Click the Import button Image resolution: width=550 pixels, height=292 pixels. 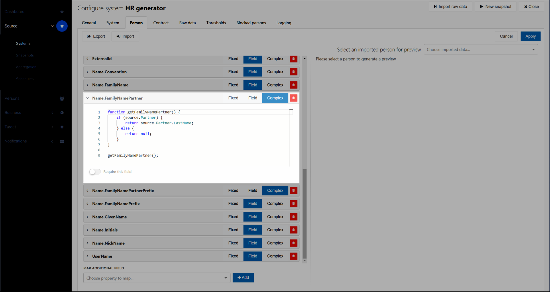125,36
